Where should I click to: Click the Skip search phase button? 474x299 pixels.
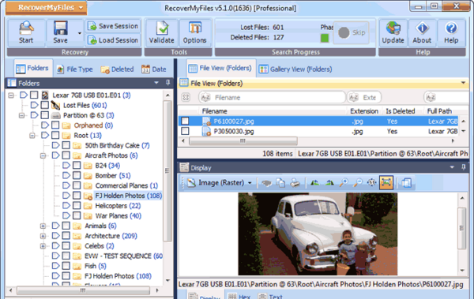tap(352, 32)
